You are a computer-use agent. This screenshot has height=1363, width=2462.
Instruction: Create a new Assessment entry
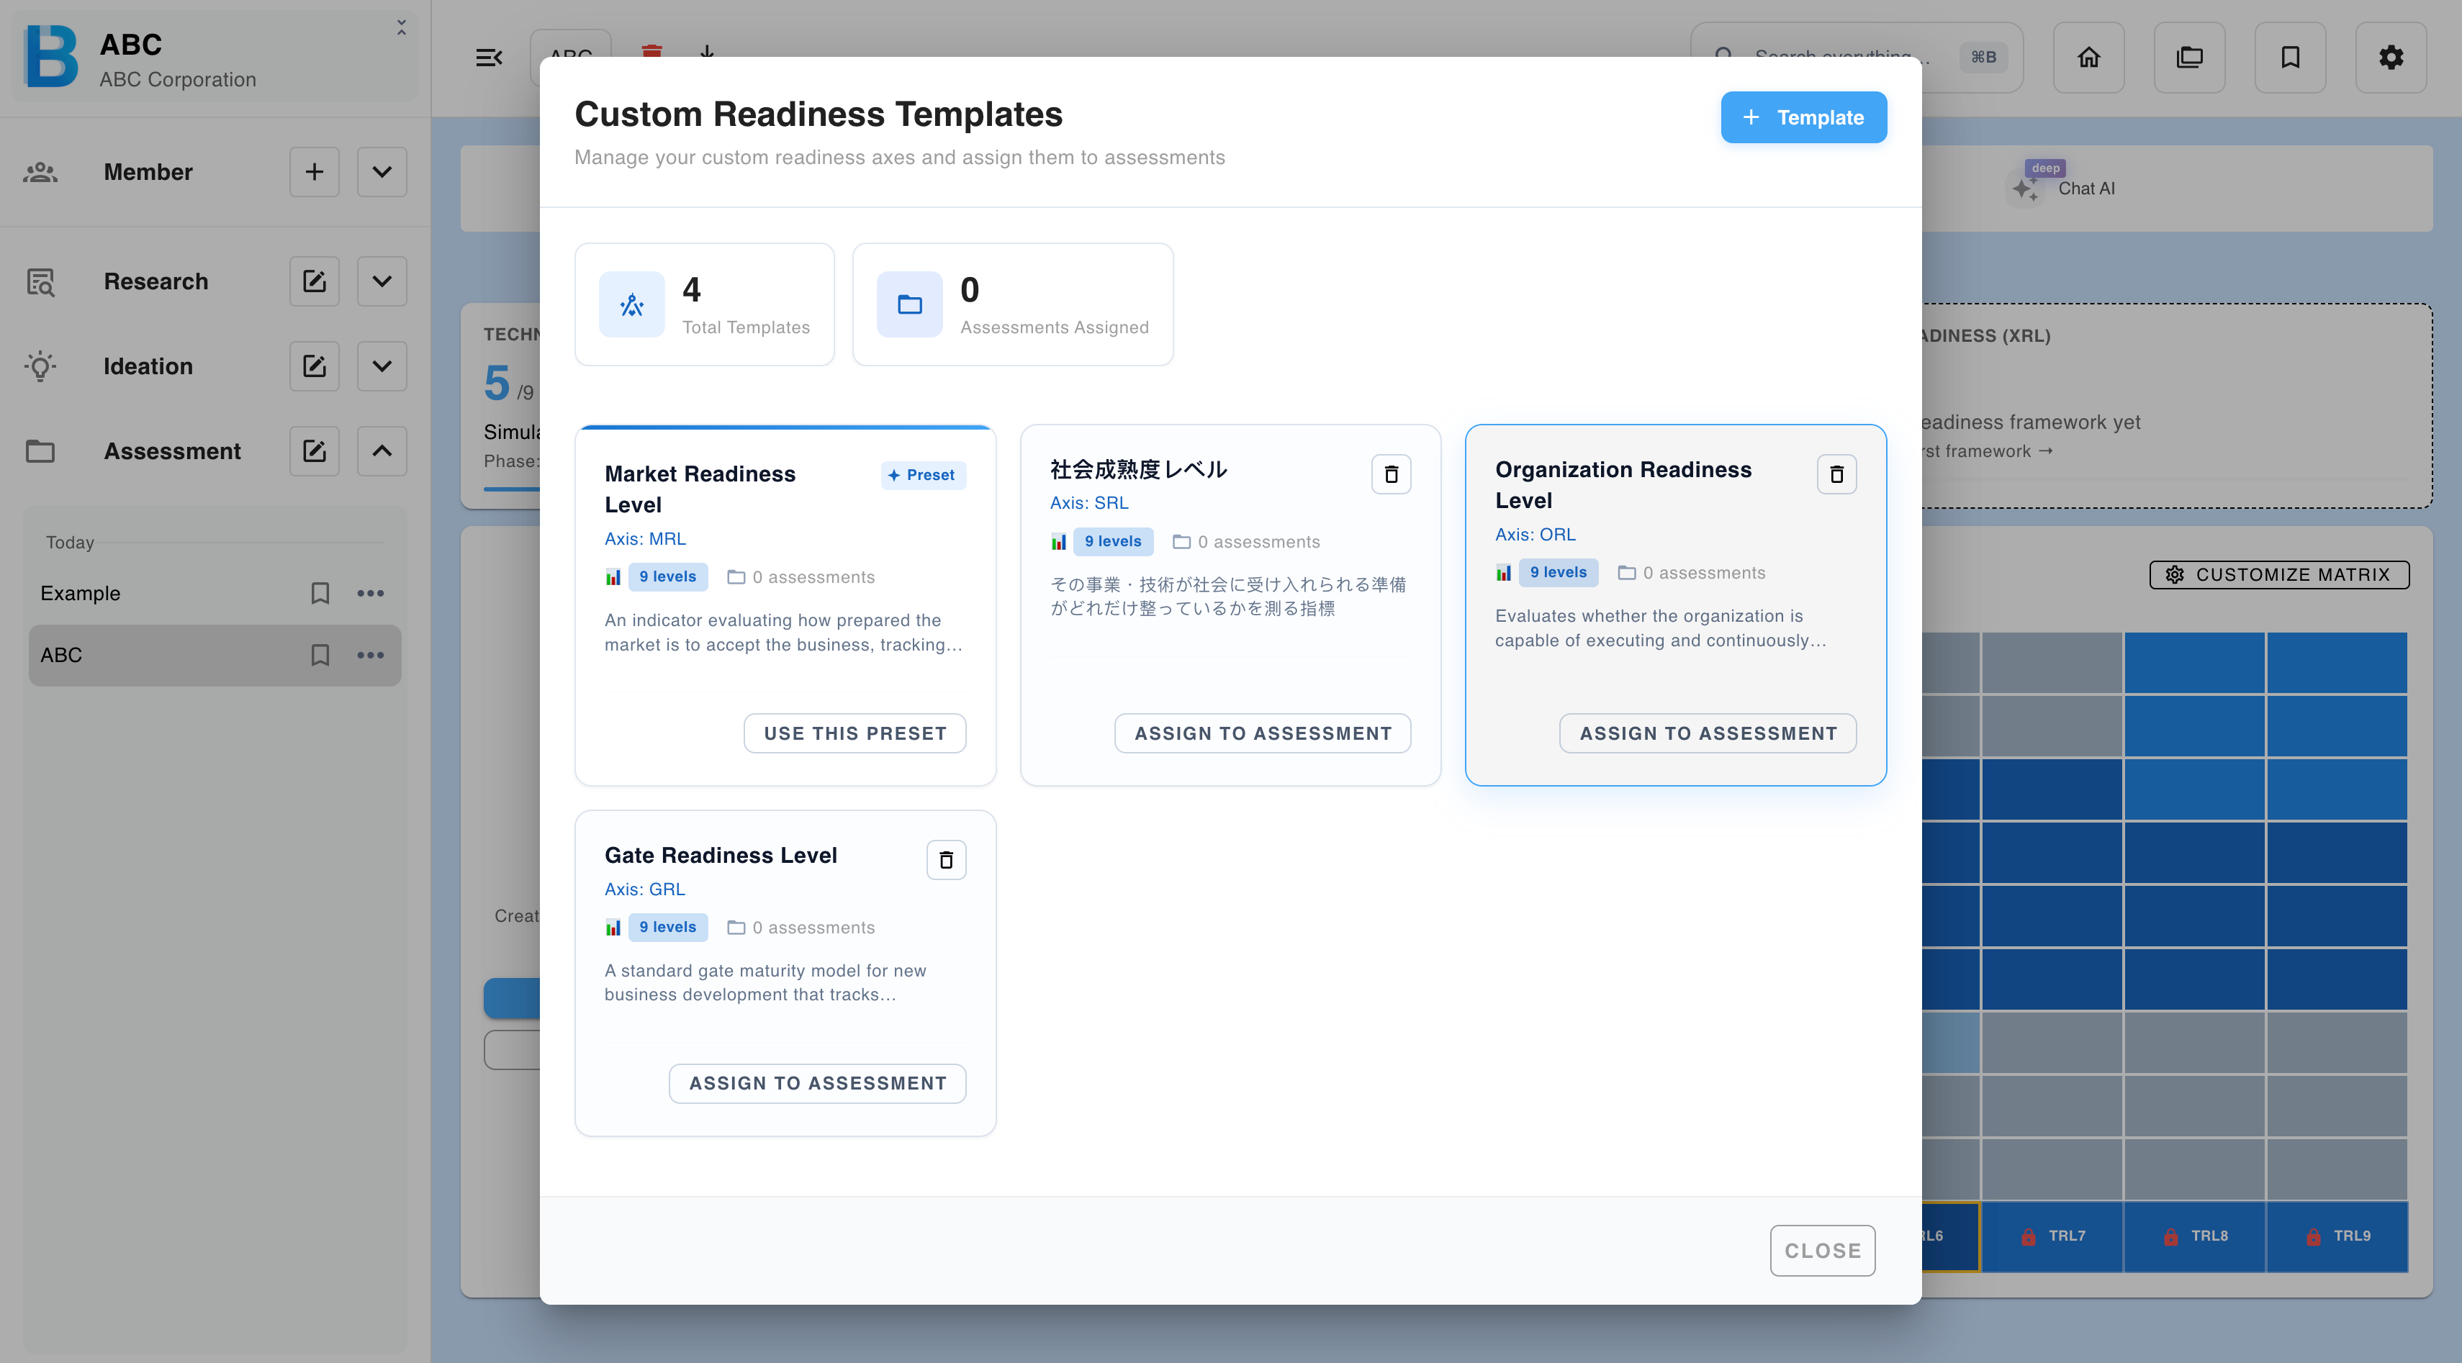[x=313, y=450]
